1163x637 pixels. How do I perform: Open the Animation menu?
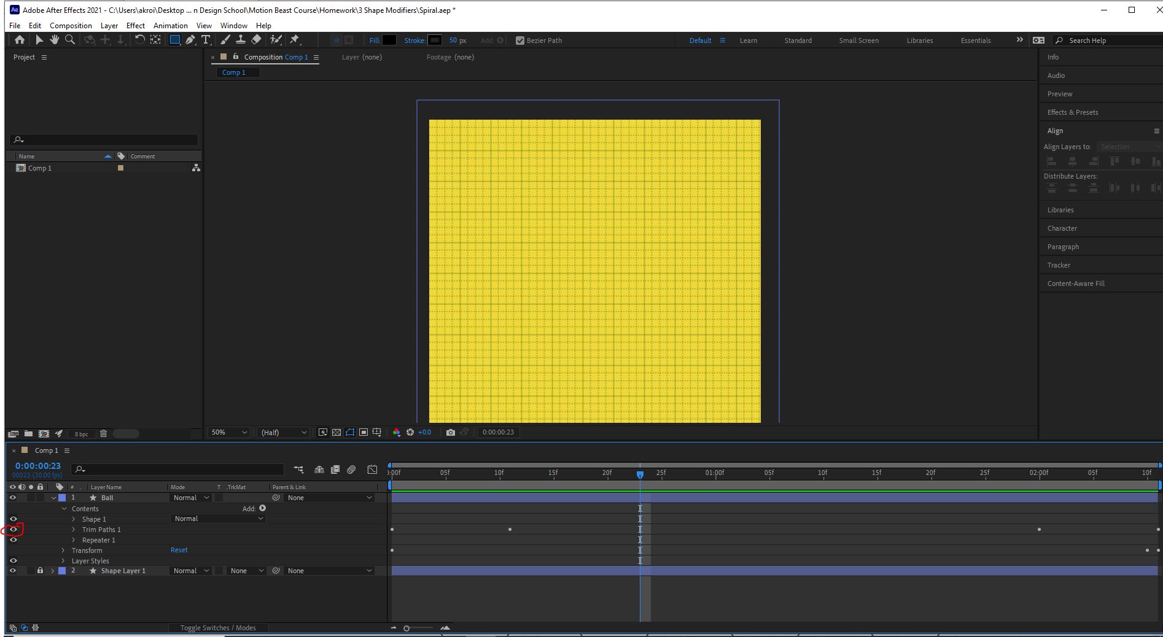[170, 25]
